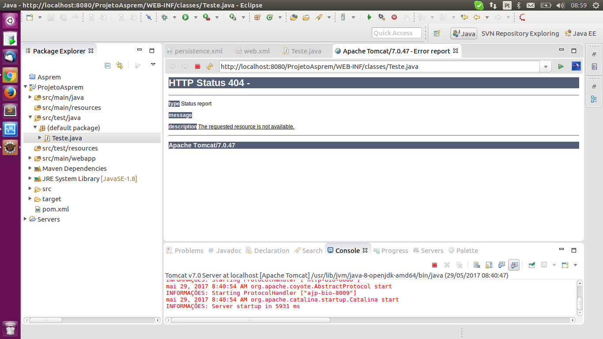Click the green Go arrow beside the URL

pyautogui.click(x=561, y=67)
